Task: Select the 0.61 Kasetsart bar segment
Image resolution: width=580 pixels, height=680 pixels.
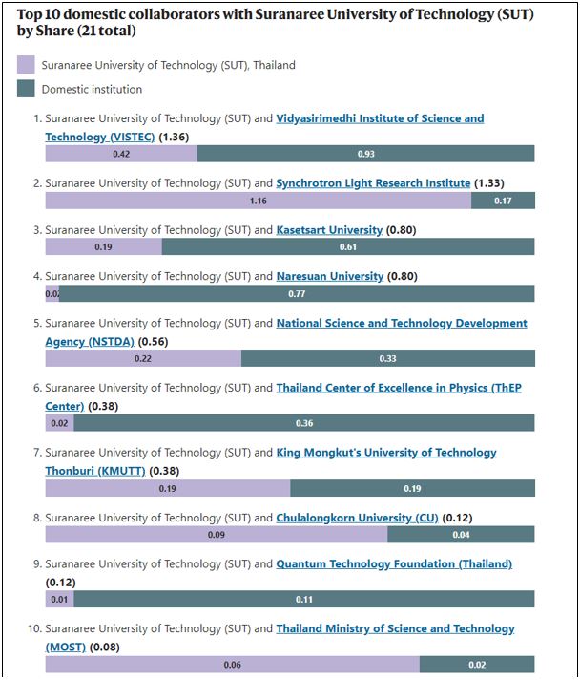Action: click(348, 246)
